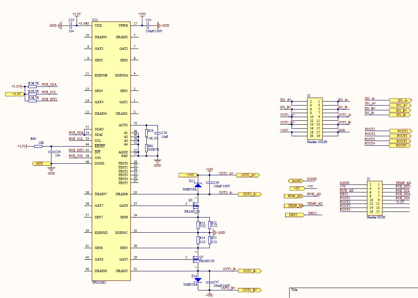This screenshot has height=298, width=418.
Task: Click the POE_SDA net label beside R56
Action: pyautogui.click(x=49, y=85)
